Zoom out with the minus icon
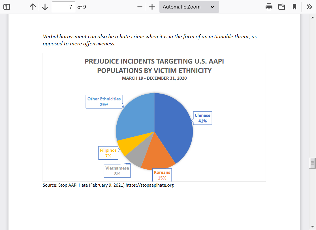The width and height of the screenshot is (316, 230). click(x=140, y=7)
